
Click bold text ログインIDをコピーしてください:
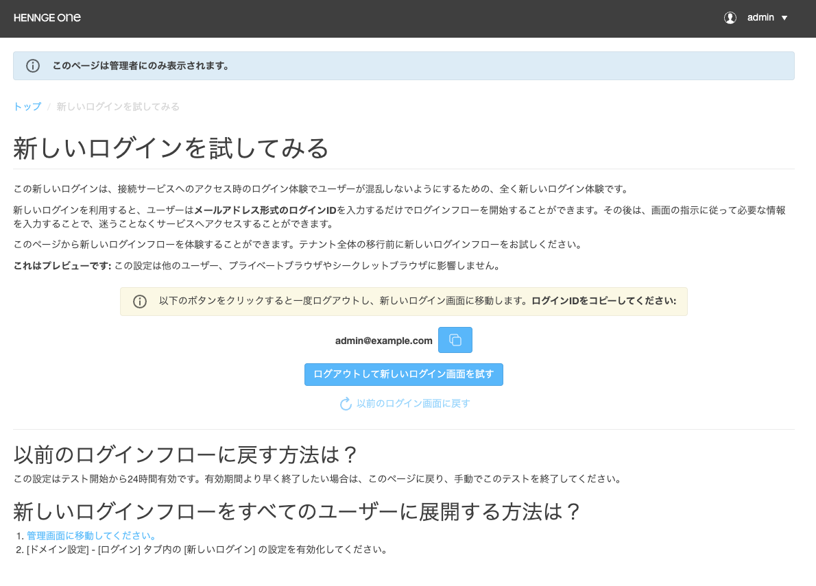tap(603, 301)
